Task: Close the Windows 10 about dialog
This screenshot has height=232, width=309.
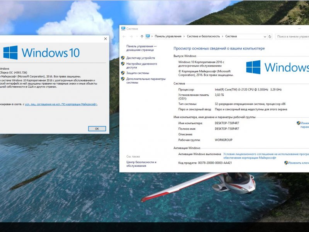Action: point(105,39)
